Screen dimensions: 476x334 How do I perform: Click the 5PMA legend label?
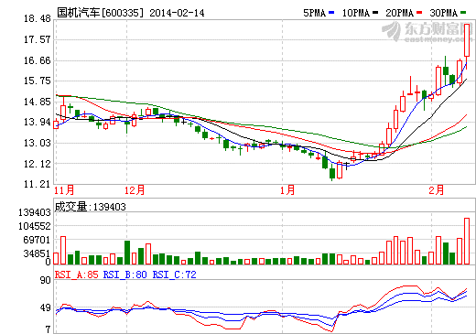315,13
